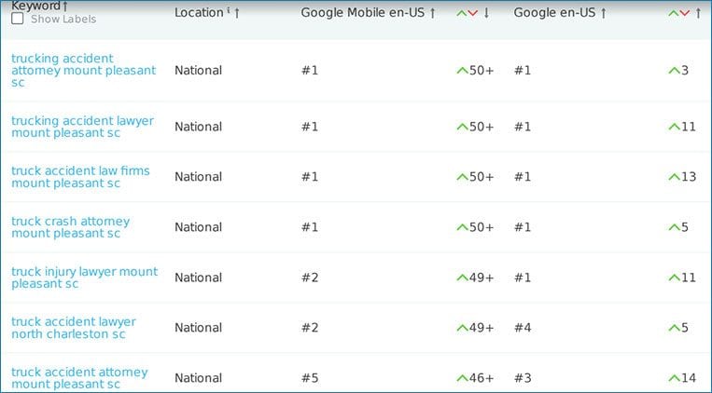712x393 pixels.
Task: Click the Google Mobile en-US column header
Action: [363, 13]
